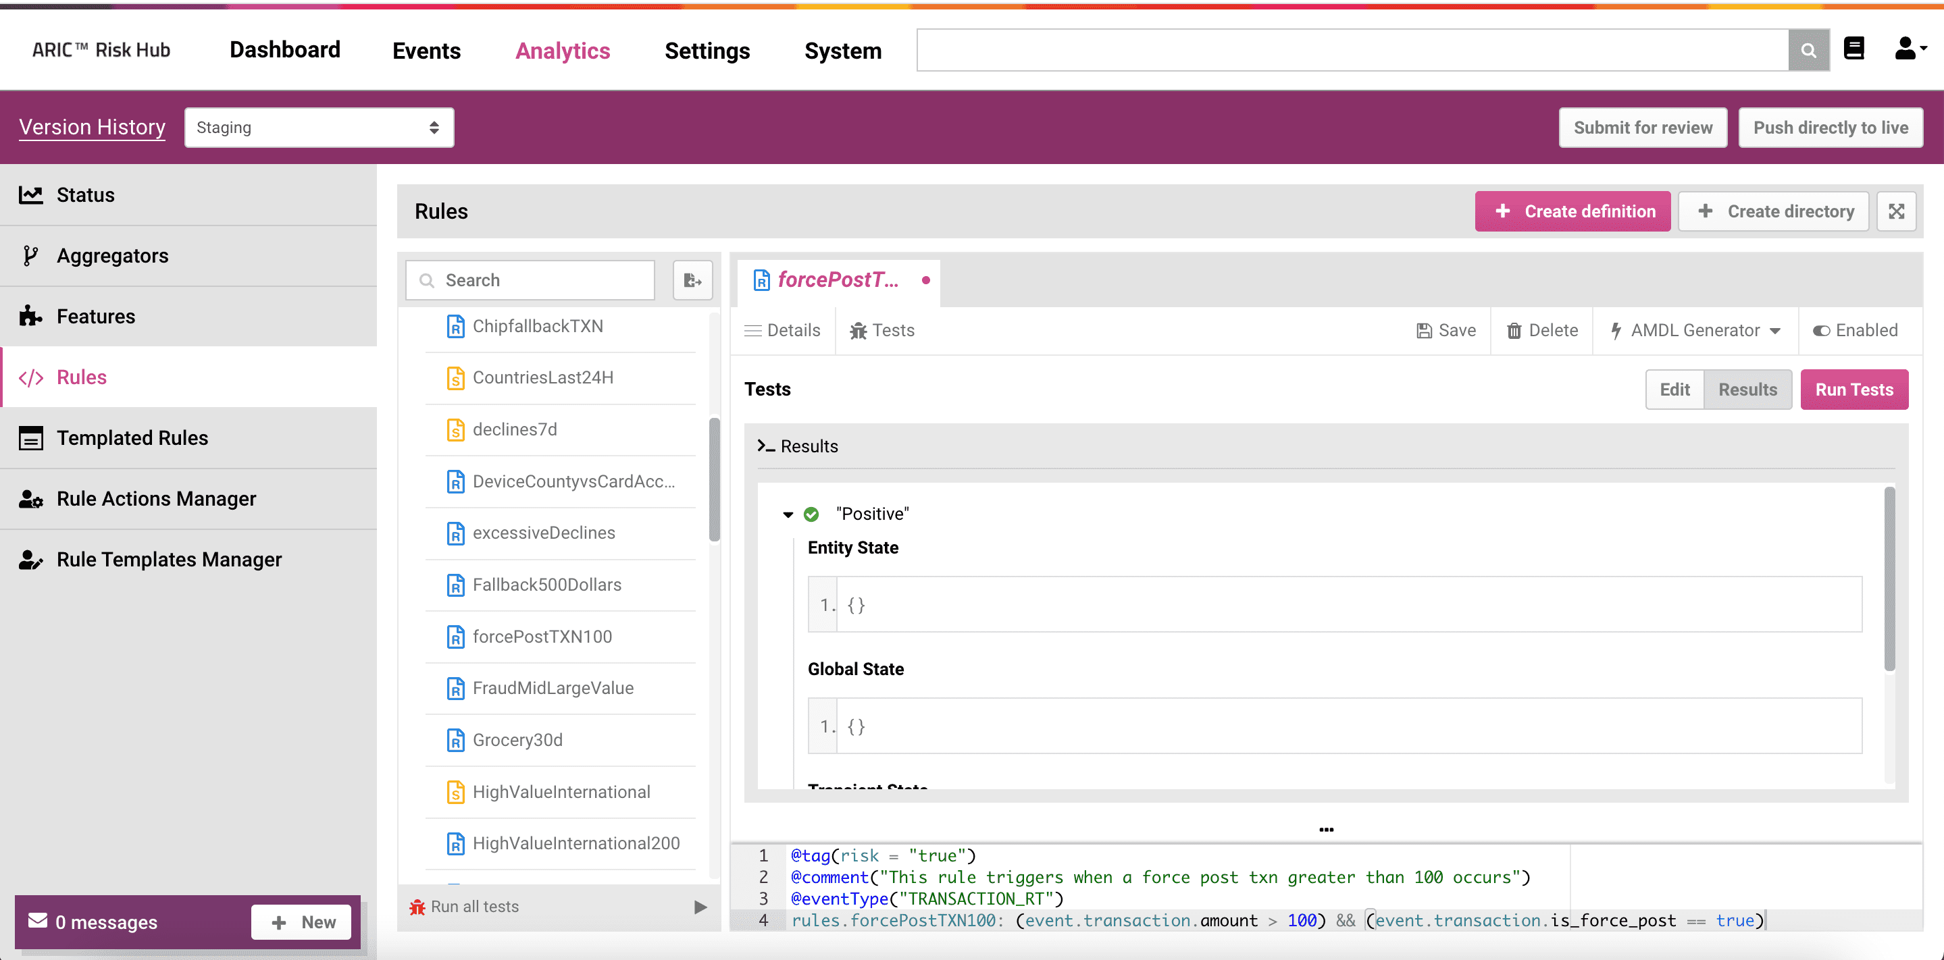The height and width of the screenshot is (960, 1944).
Task: Open the Settings menu
Action: pos(707,51)
